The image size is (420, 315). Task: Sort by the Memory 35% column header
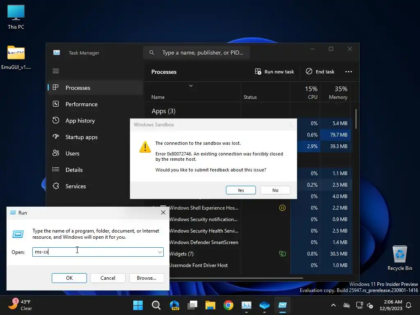pyautogui.click(x=336, y=92)
